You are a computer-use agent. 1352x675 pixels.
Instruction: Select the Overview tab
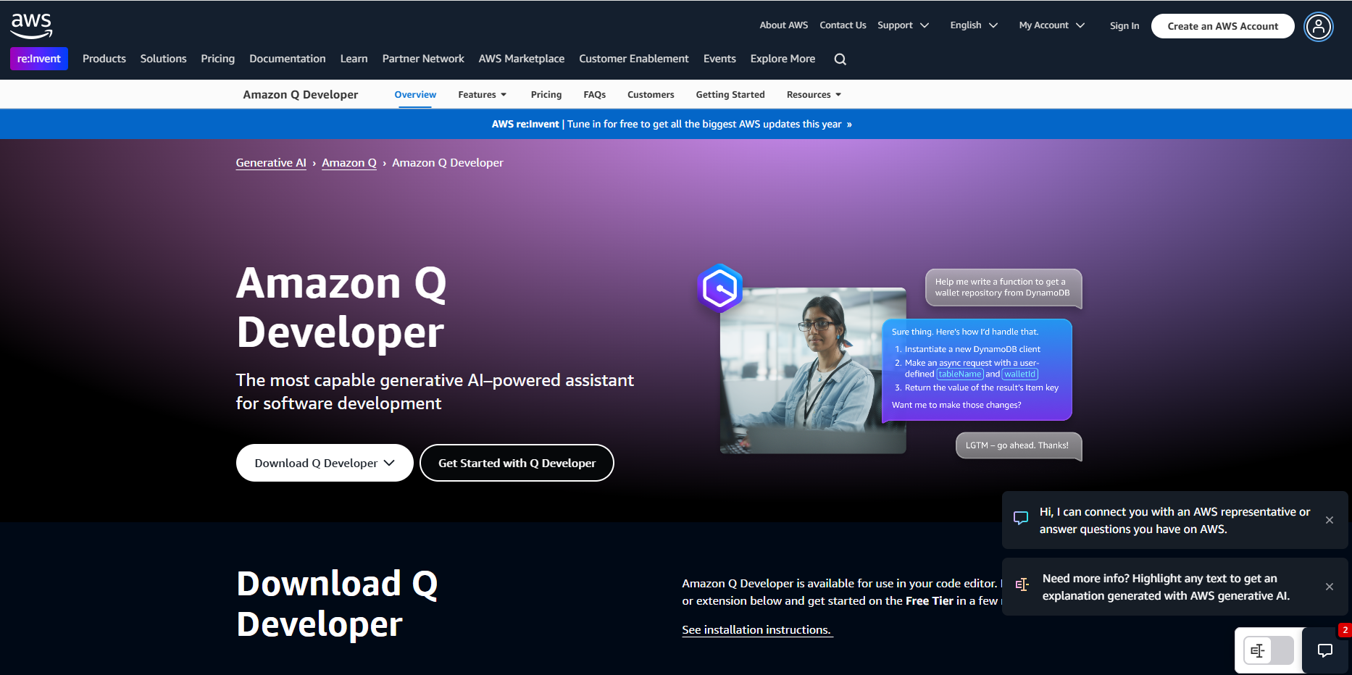[x=415, y=95]
